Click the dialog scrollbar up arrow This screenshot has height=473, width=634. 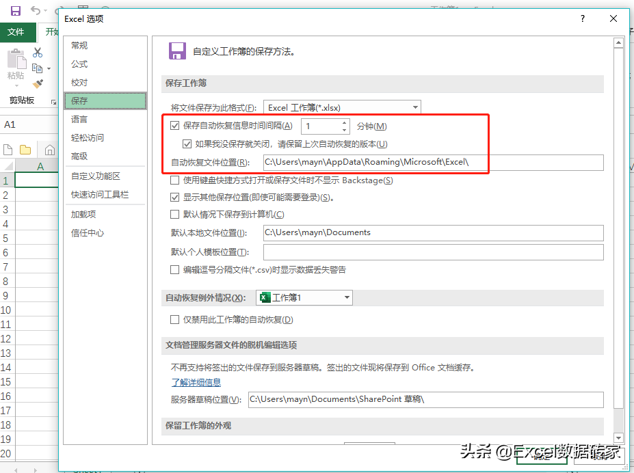(618, 42)
